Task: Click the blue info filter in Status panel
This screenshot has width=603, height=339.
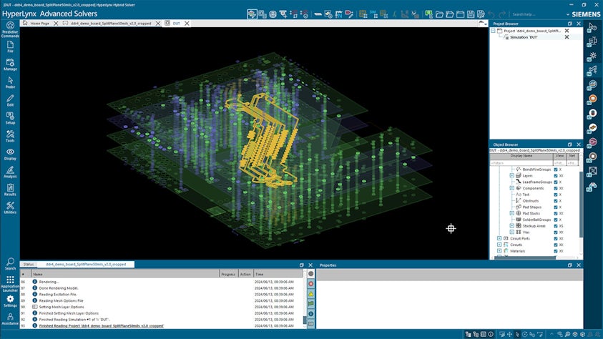Action: [x=310, y=314]
